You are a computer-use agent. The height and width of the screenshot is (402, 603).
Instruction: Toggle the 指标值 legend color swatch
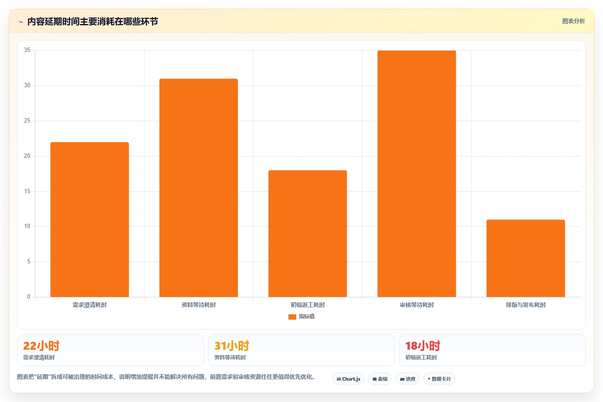click(x=292, y=317)
